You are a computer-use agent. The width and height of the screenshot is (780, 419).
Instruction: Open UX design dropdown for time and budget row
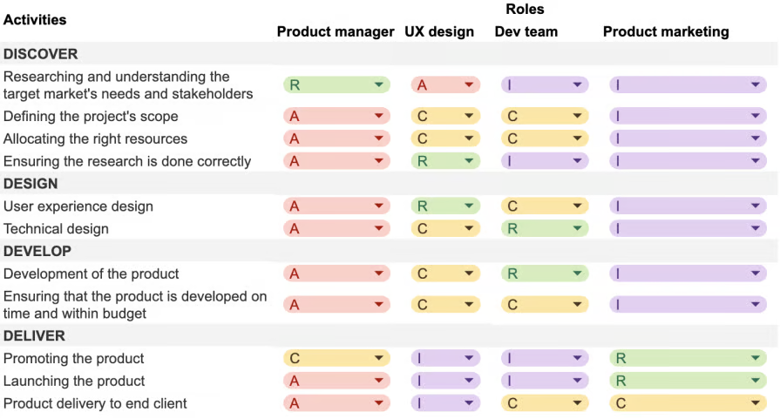tap(445, 304)
